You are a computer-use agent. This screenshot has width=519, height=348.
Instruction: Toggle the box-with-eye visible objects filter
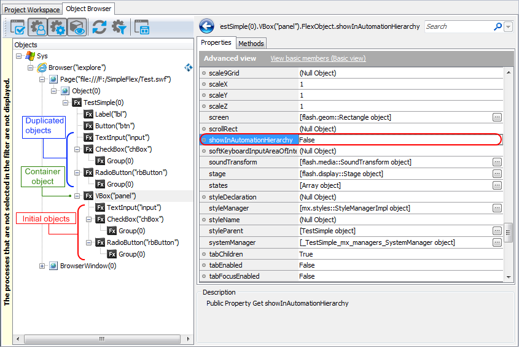tap(77, 27)
